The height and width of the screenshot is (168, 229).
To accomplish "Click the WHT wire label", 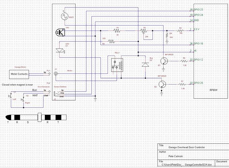I will tap(35, 95).
